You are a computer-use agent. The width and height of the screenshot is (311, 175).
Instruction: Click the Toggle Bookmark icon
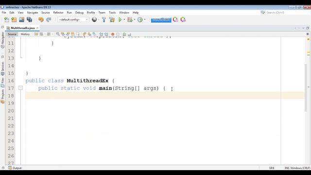pyautogui.click(x=94, y=34)
